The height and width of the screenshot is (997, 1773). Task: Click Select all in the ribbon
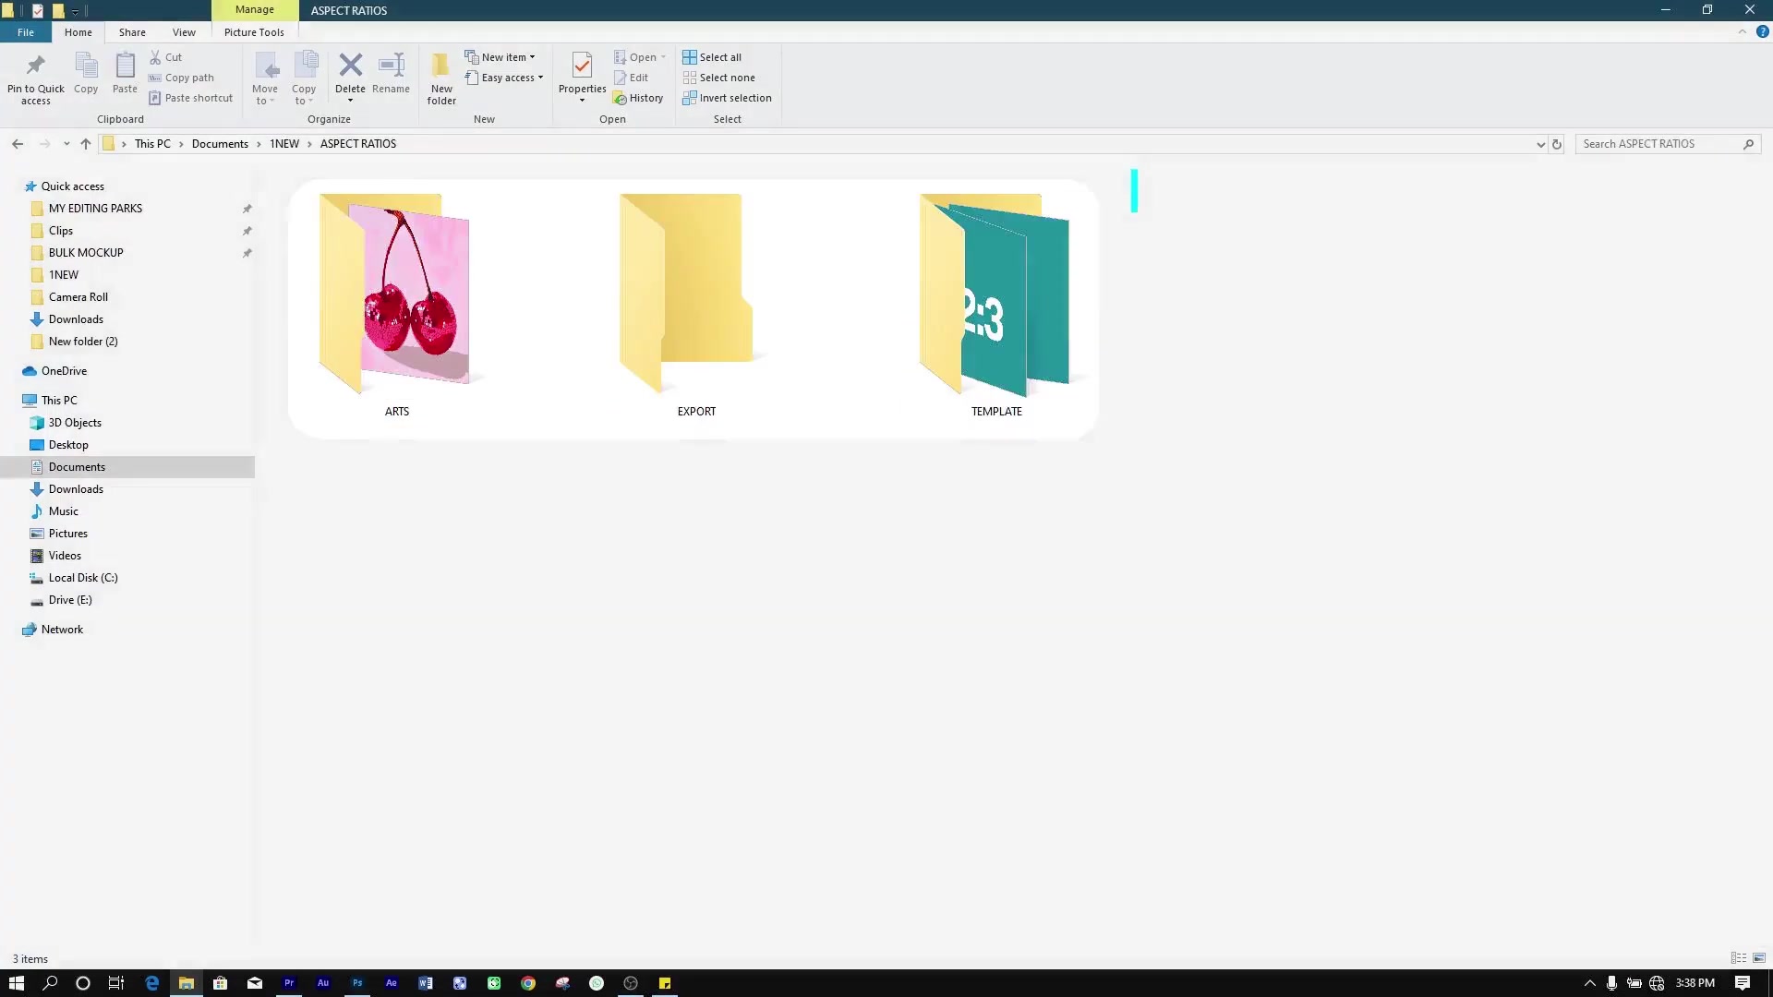pyautogui.click(x=712, y=56)
